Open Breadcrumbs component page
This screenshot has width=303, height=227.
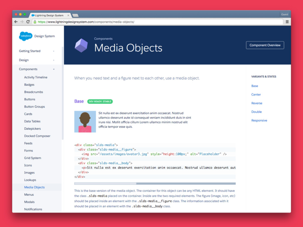[x=34, y=92]
